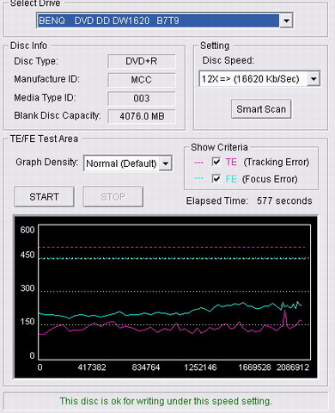Screen dimensions: 335x413
Task: Click the green disc ok status message
Action: [166, 401]
